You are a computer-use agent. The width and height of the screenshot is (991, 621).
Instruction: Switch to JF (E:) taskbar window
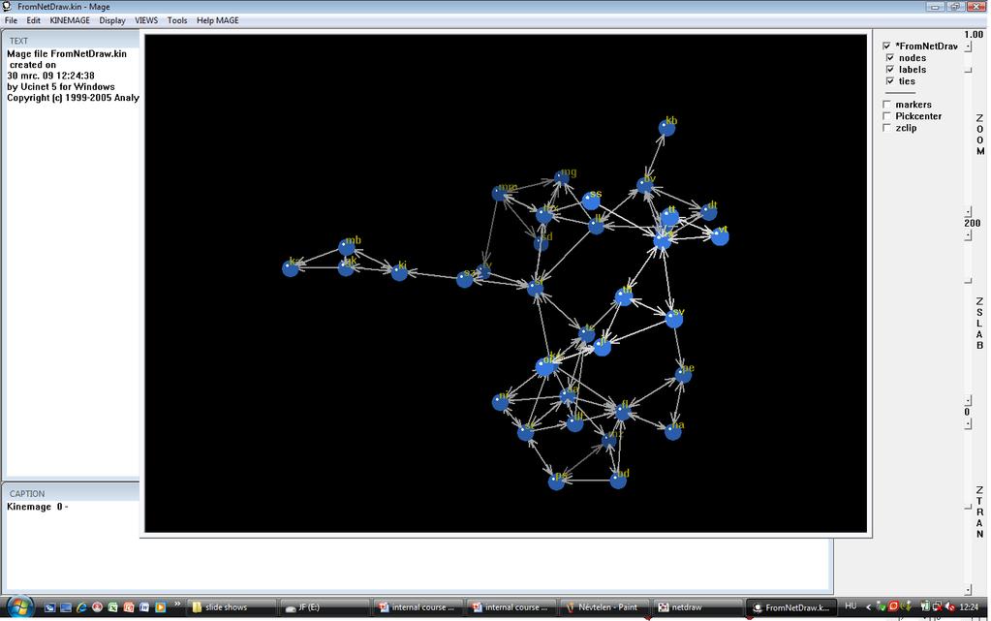[324, 607]
